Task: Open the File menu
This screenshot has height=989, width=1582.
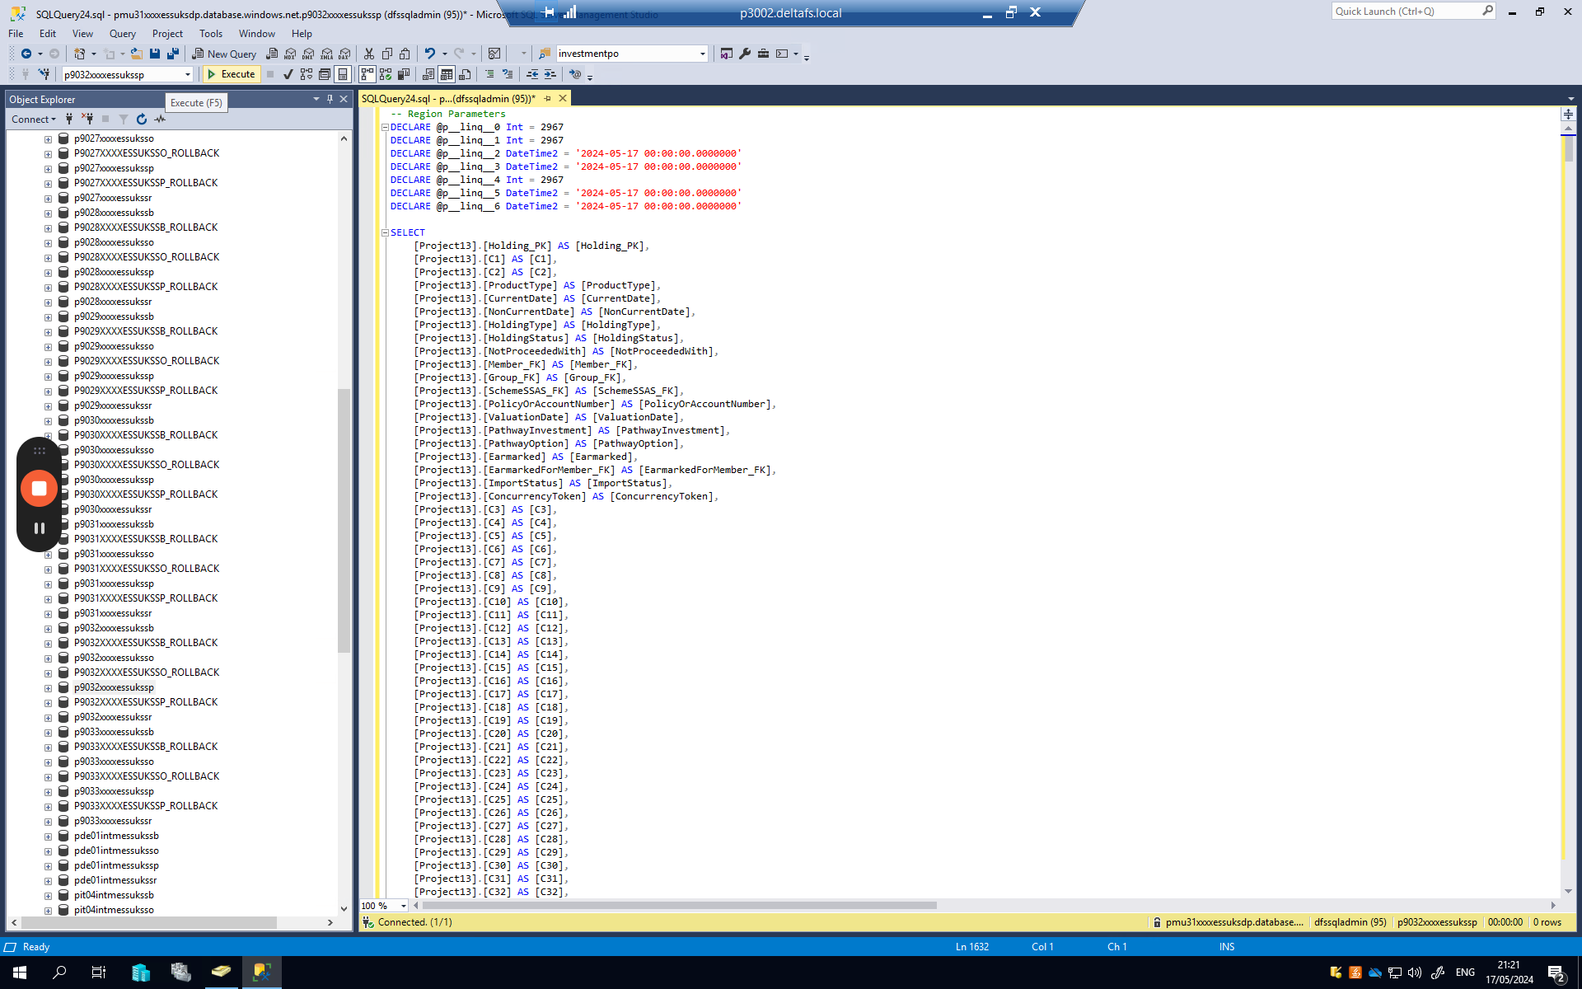Action: pyautogui.click(x=16, y=34)
